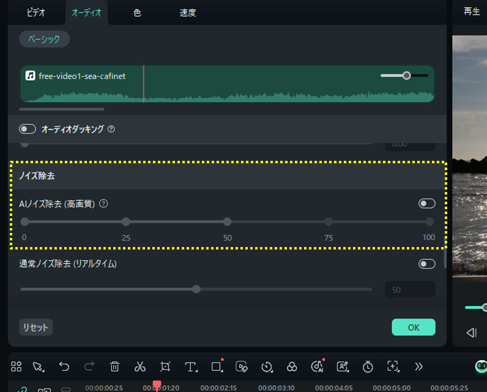The image size is (487, 392).
Task: Click the help icon next to オーディオダッキング
Action: pos(111,129)
